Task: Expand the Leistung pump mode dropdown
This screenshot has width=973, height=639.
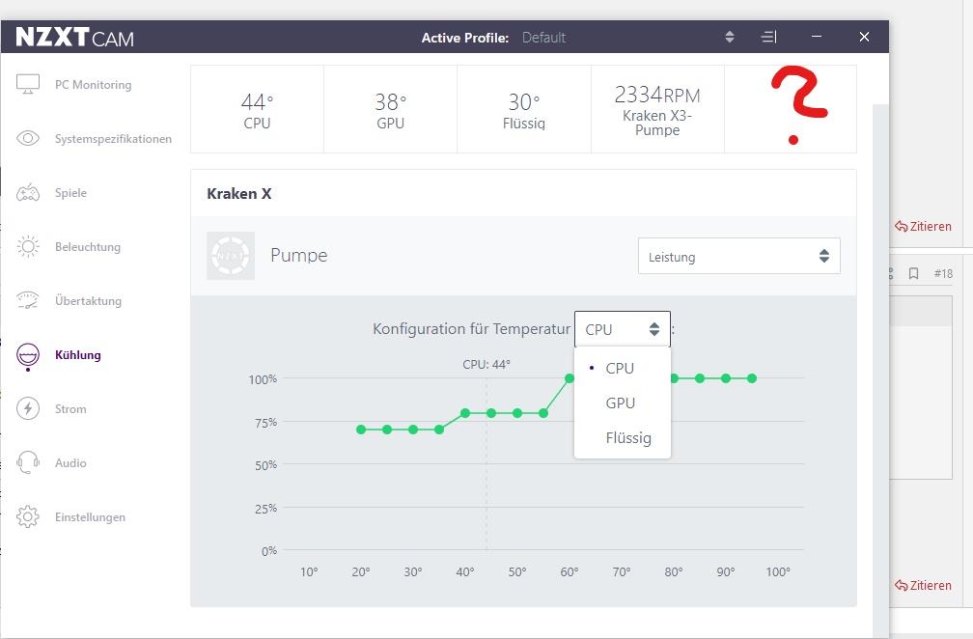Action: 739,256
